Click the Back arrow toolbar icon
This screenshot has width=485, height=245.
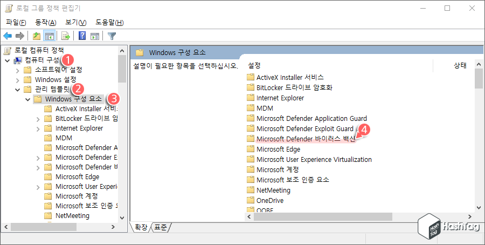[x=8, y=36]
